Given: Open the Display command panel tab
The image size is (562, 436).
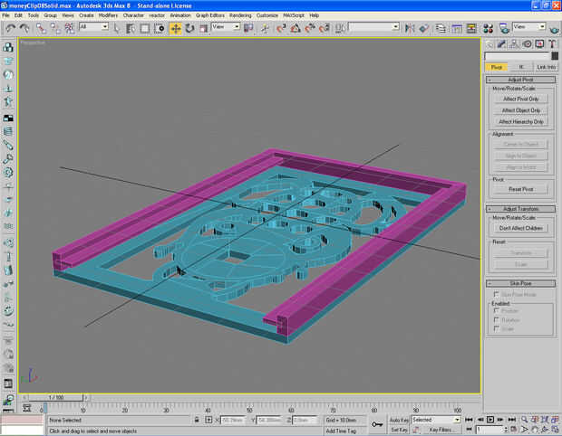Looking at the screenshot, I should click(539, 43).
